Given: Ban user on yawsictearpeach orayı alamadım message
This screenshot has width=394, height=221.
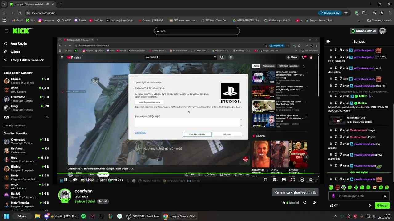Looking at the screenshot, I should [x=341, y=155].
